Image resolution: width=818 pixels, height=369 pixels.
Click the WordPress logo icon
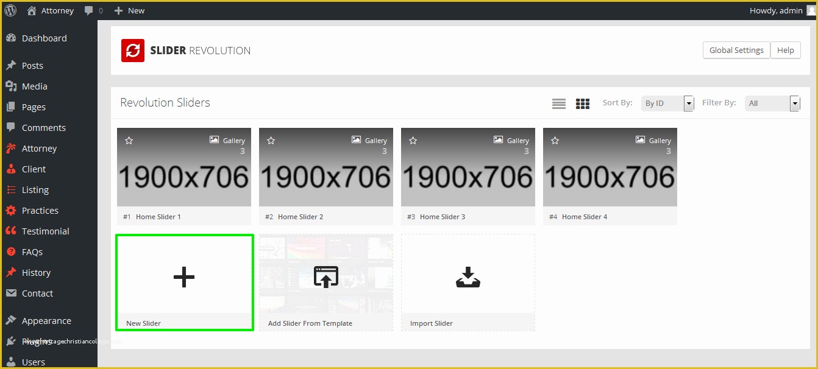point(10,10)
